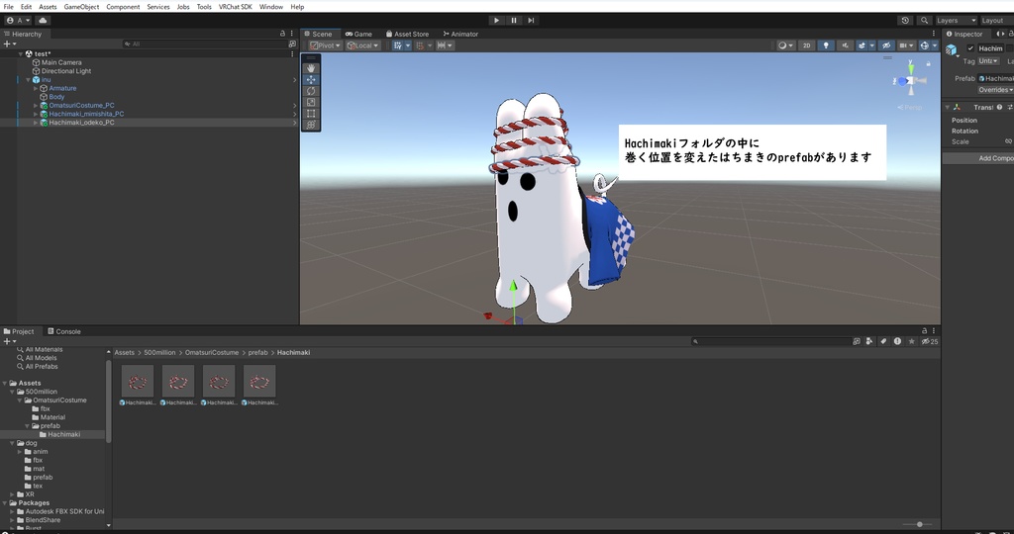Select Body object in Hierarchy
Screen dimensions: 1014x534
56,97
